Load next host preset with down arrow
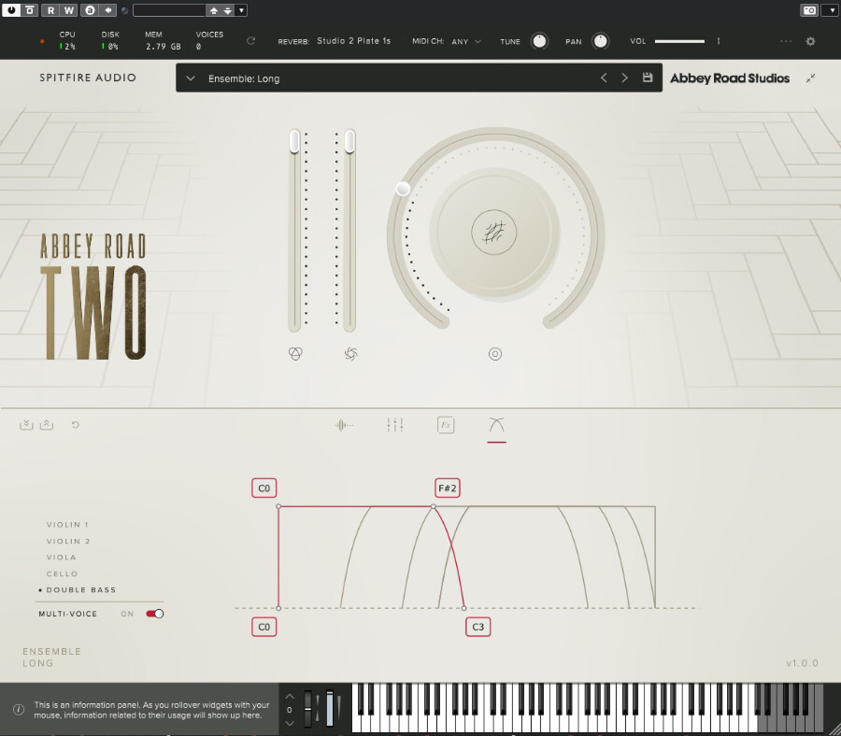Screen dimensions: 841x736 coord(227,10)
